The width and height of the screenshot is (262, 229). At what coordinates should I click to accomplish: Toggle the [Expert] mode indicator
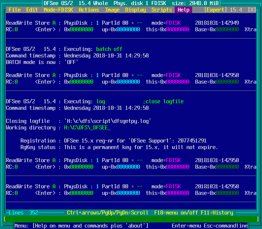[215, 10]
